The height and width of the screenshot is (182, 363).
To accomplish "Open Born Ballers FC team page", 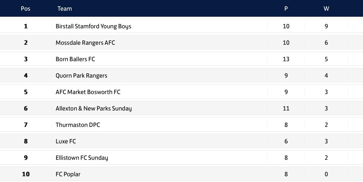I will 75,59.
